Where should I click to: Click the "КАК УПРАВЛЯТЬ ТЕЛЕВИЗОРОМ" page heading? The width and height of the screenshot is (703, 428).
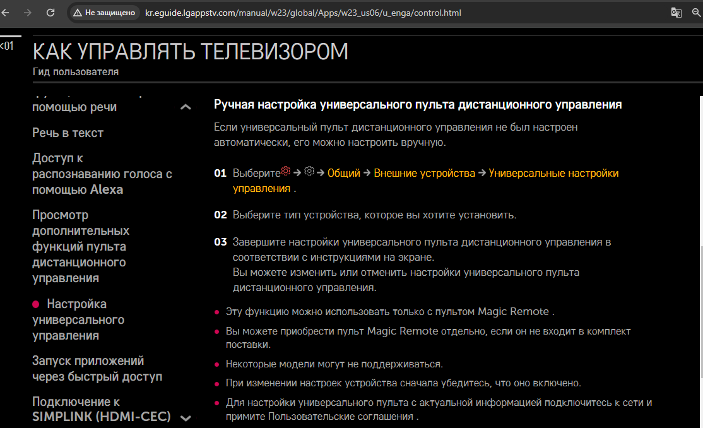point(190,52)
